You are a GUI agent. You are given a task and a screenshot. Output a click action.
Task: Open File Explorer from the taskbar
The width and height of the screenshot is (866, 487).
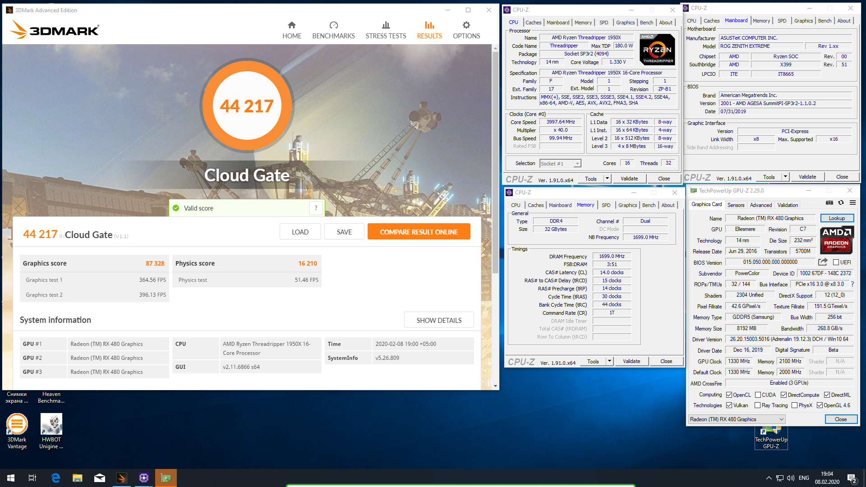[78, 478]
